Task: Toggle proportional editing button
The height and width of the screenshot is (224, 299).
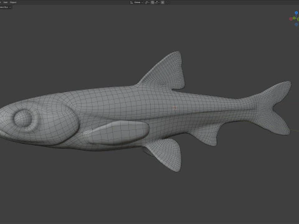Action: (x=163, y=2)
